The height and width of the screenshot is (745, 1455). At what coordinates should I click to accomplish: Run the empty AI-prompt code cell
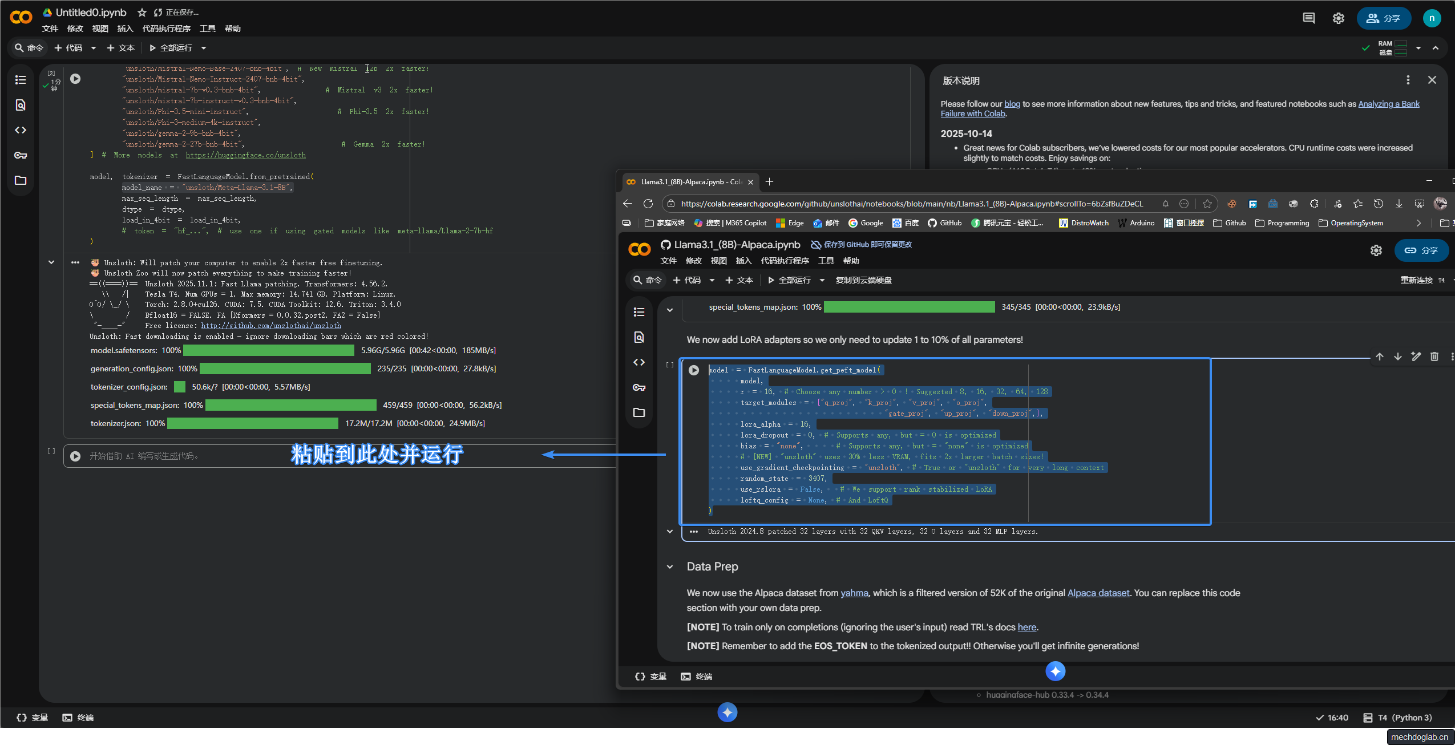75,456
